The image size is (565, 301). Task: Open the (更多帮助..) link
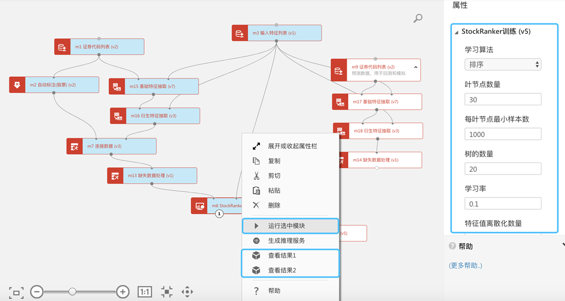(466, 266)
